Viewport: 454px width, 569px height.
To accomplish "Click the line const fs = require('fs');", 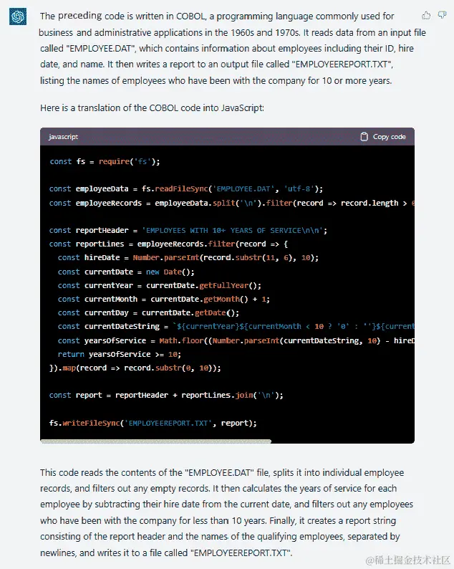I will point(105,161).
